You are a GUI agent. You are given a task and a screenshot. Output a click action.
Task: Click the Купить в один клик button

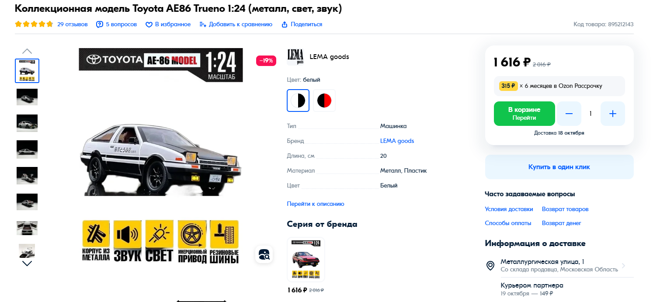tap(559, 167)
